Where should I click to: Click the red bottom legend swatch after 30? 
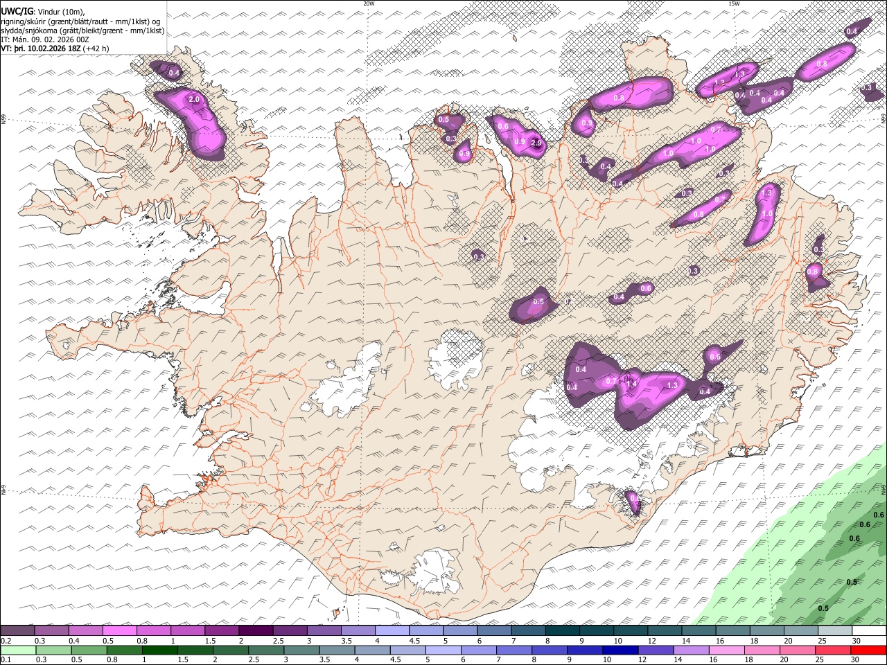click(868, 650)
